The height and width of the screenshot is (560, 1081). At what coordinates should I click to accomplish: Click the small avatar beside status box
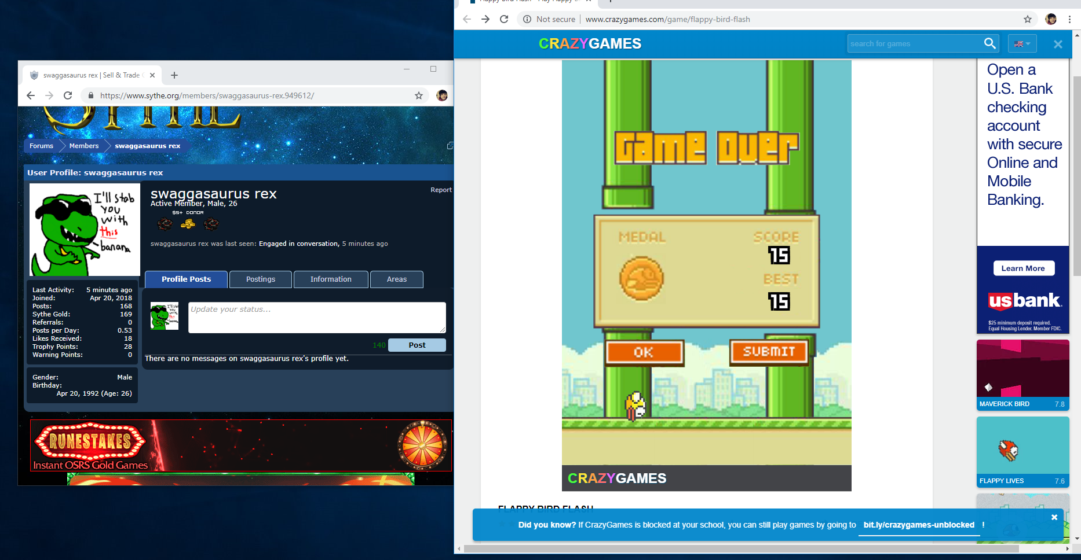coord(165,316)
